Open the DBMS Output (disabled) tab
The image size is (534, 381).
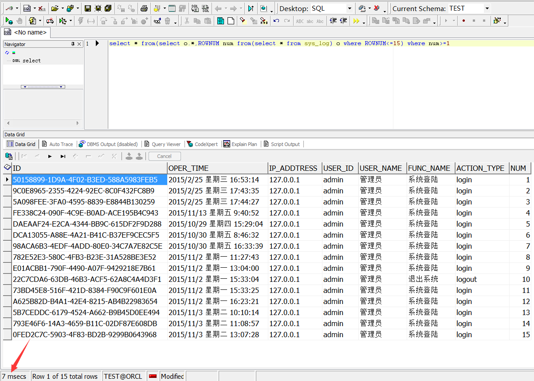(x=108, y=144)
